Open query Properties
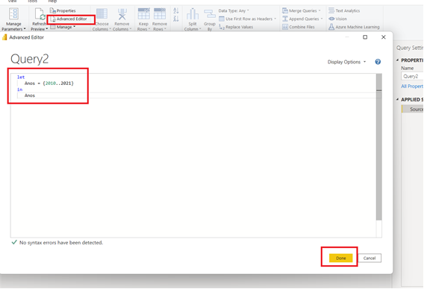This screenshot has height=289, width=424. 63,10
